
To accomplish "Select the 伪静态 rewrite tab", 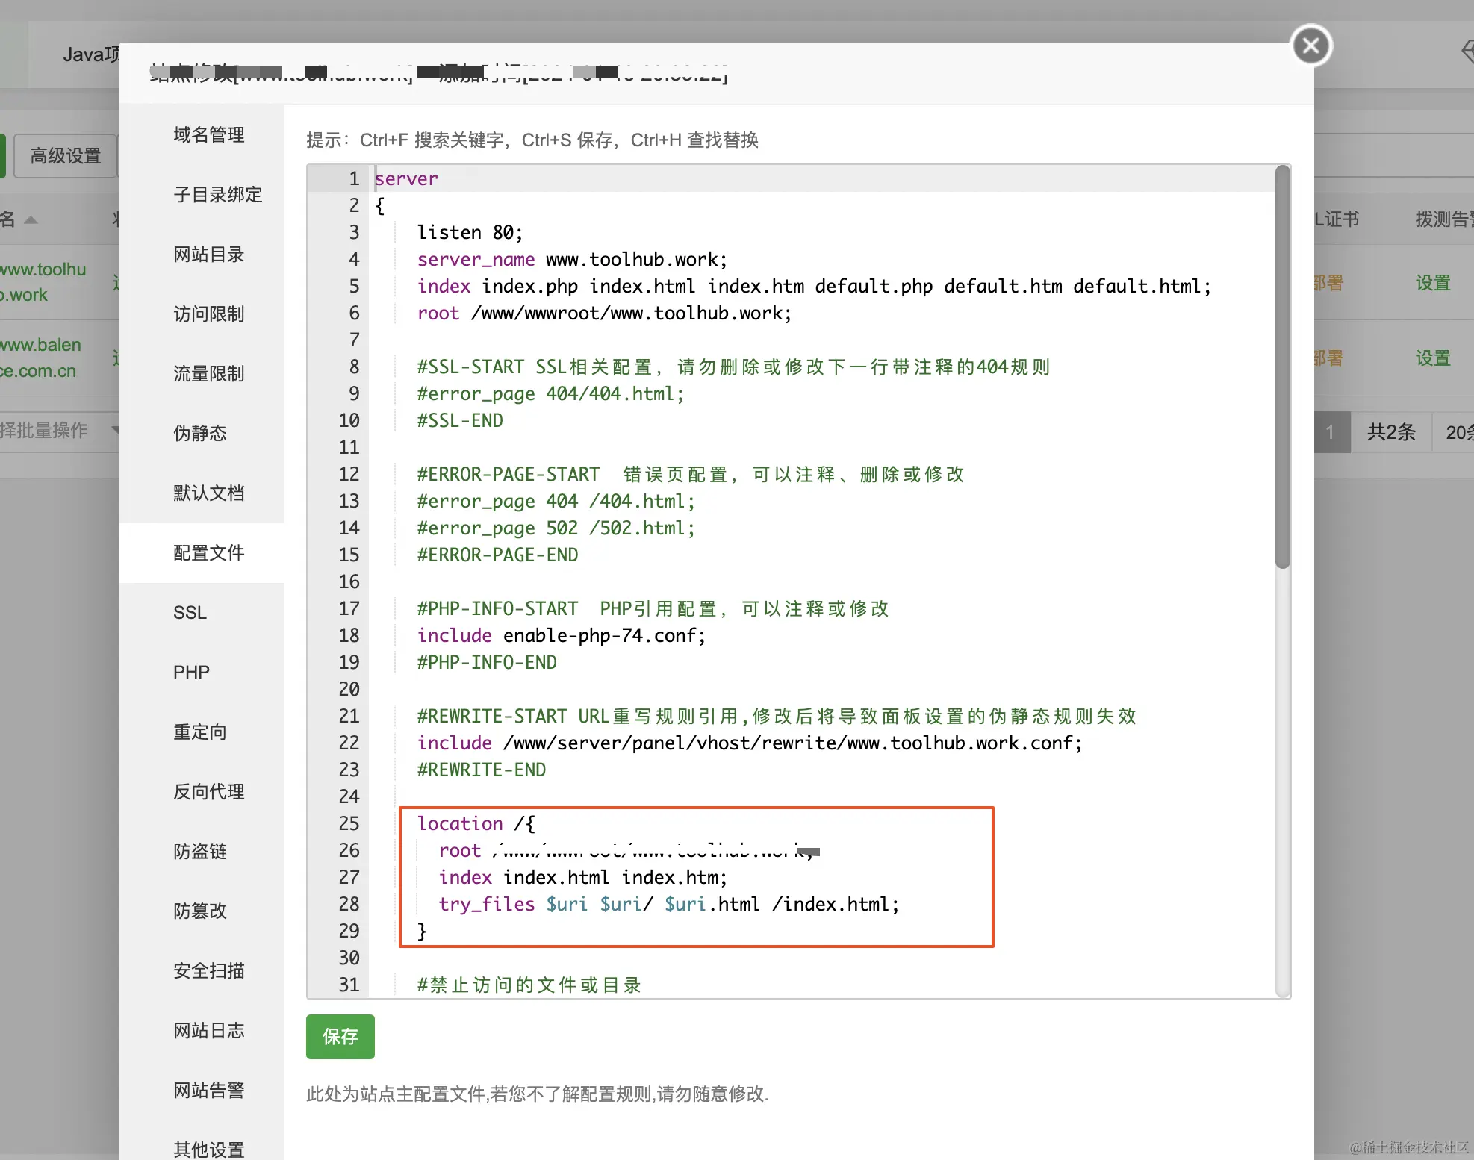I will [x=199, y=434].
